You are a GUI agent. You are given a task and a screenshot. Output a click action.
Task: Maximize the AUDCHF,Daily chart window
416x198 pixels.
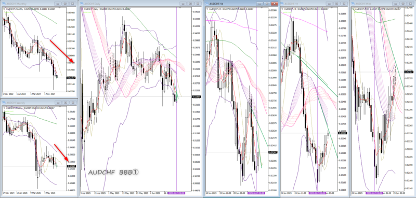[x=190, y=4]
